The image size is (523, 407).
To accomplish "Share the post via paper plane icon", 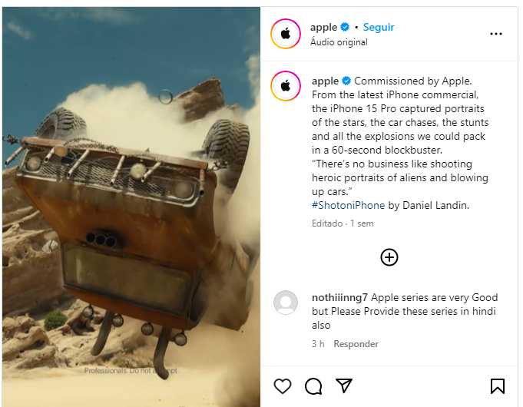I will click(344, 385).
